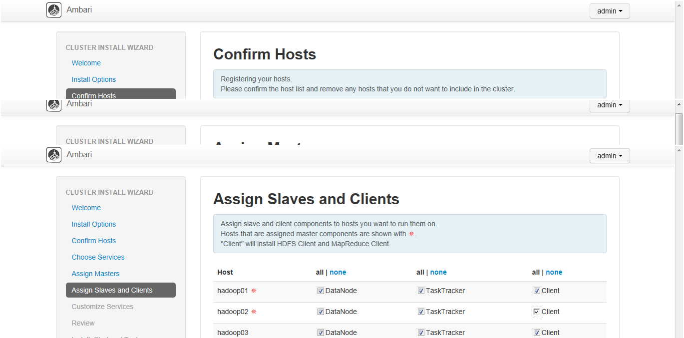Image resolution: width=684 pixels, height=338 pixels.
Task: Click the Ambari logo above Assign Slaves heading
Action: click(54, 155)
